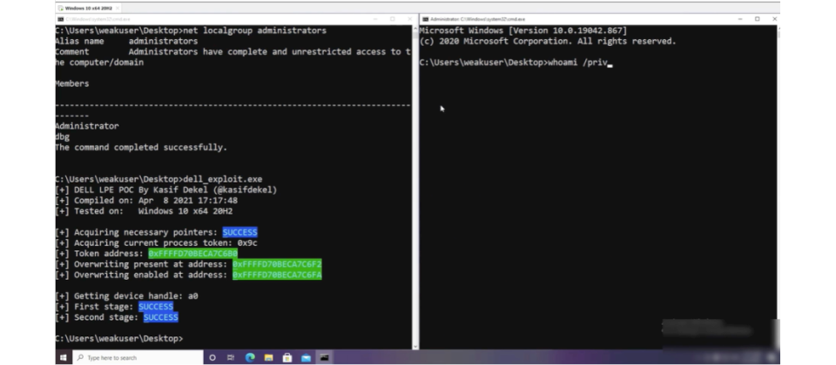Click the 'whoami /priv' command in Administrator window

577,63
